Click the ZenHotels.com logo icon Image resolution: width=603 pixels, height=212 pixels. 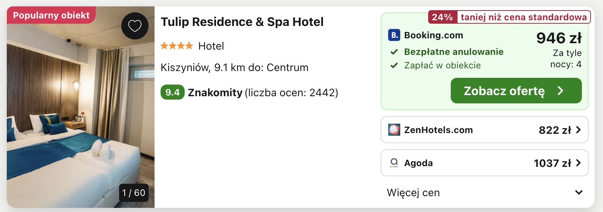(394, 130)
